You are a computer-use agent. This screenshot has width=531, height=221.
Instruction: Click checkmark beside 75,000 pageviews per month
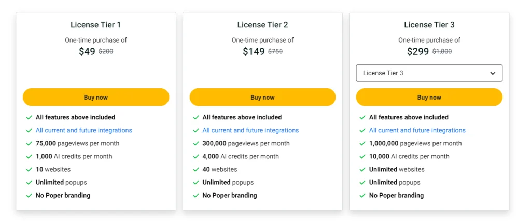pos(29,144)
